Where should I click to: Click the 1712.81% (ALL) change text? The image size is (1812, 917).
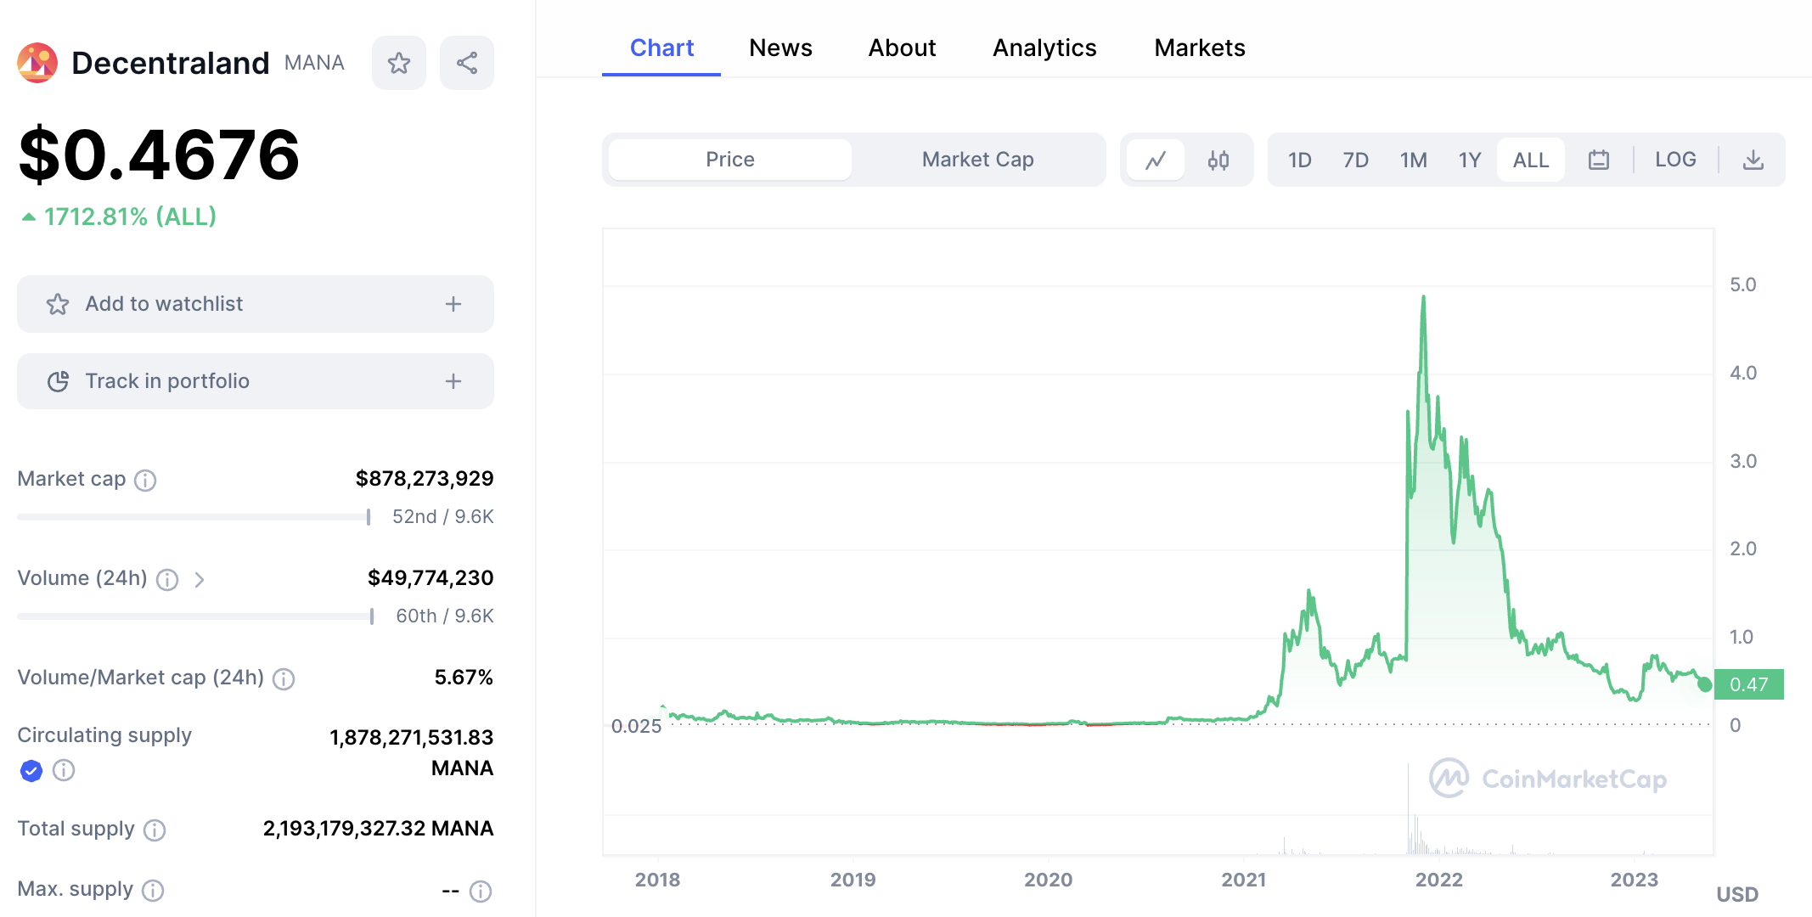130,217
